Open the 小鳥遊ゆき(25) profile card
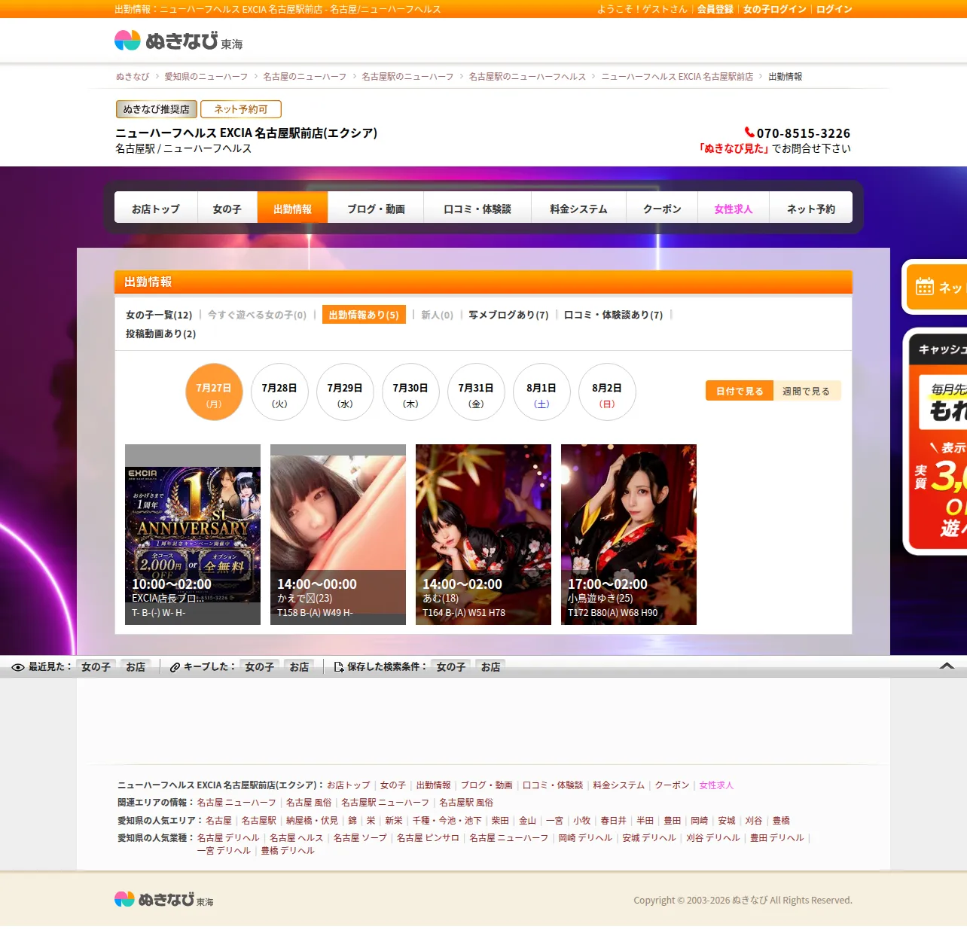This screenshot has height=948, width=967. 629,535
